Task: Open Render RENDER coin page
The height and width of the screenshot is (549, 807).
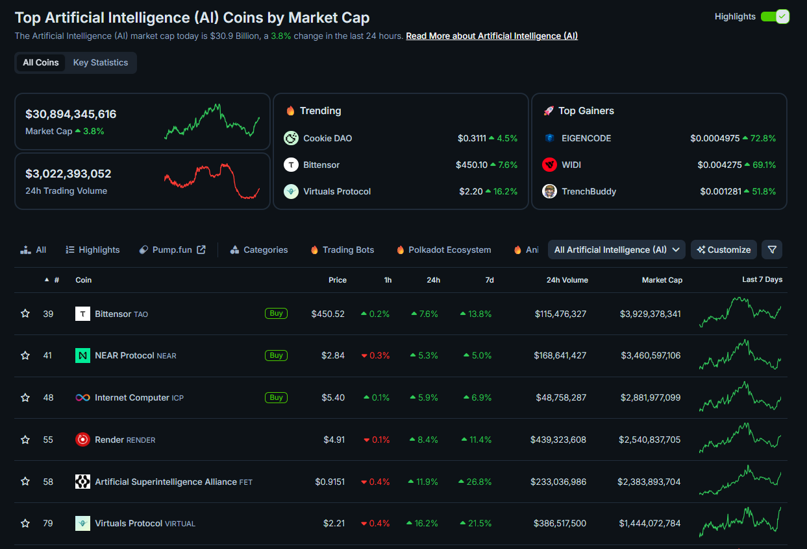Action: pyautogui.click(x=125, y=439)
